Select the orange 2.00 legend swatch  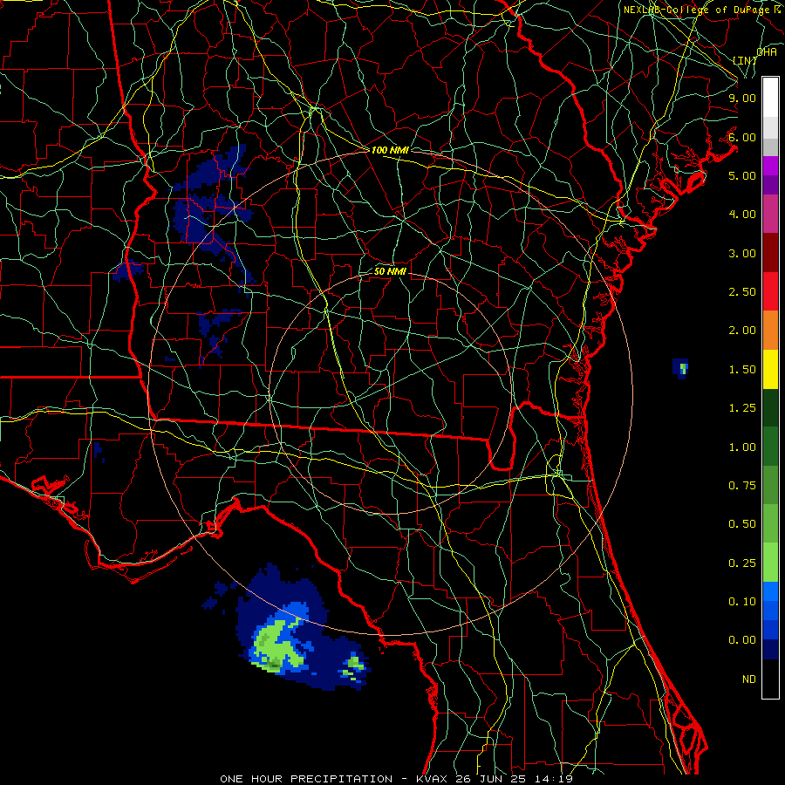(x=770, y=330)
